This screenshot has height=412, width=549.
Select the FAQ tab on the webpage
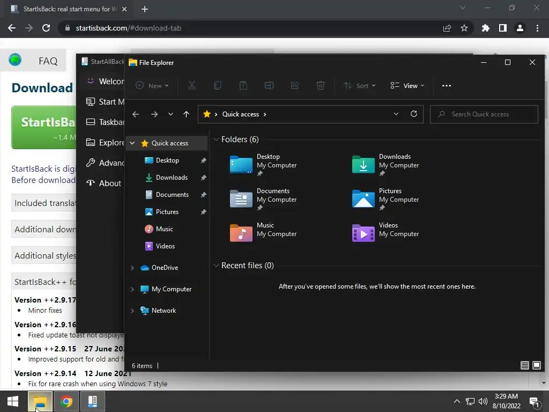(x=48, y=61)
